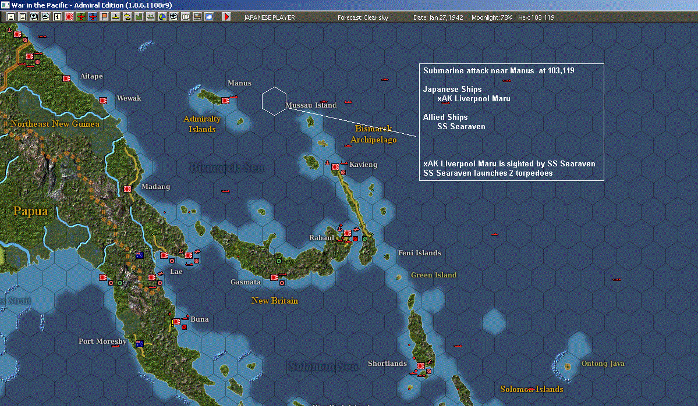Click the single yellow ship toolbar icon
The image size is (698, 406).
(116, 17)
